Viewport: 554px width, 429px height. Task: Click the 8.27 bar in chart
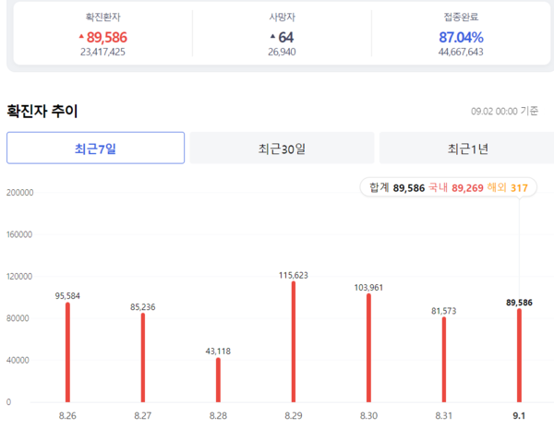(x=142, y=358)
